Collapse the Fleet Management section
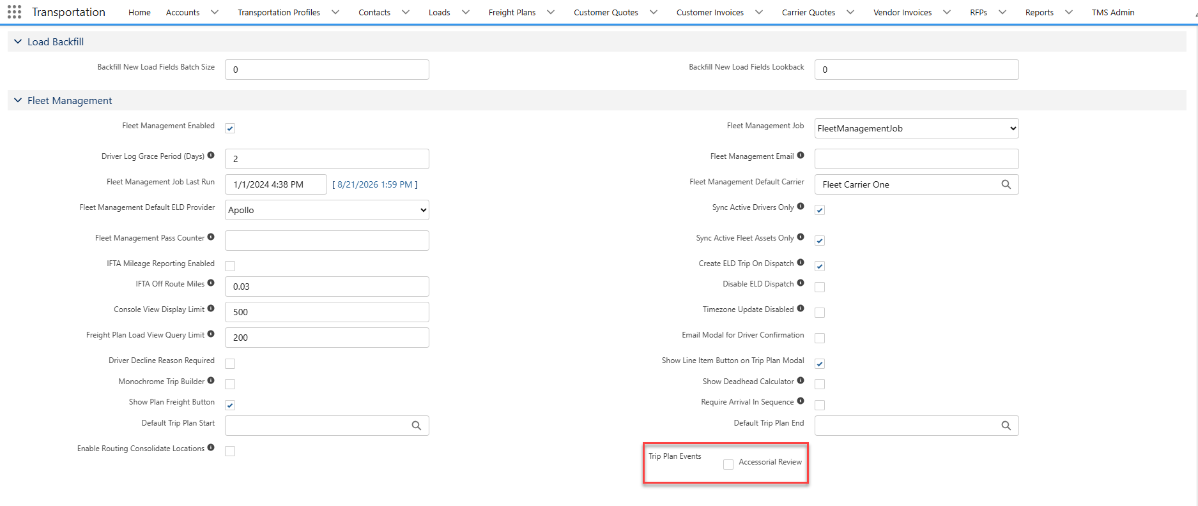 18,100
